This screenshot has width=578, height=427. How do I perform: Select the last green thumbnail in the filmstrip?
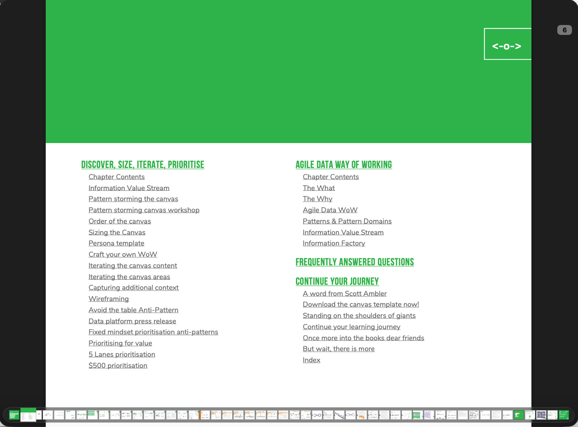point(564,415)
